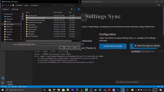Open recent locations dropdown beside forward arrow
The height and width of the screenshot is (92, 164).
8,5
